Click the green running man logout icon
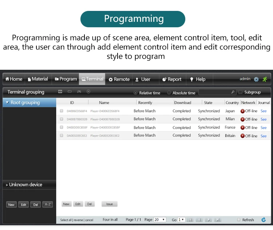The height and width of the screenshot is (230, 273). (264, 79)
